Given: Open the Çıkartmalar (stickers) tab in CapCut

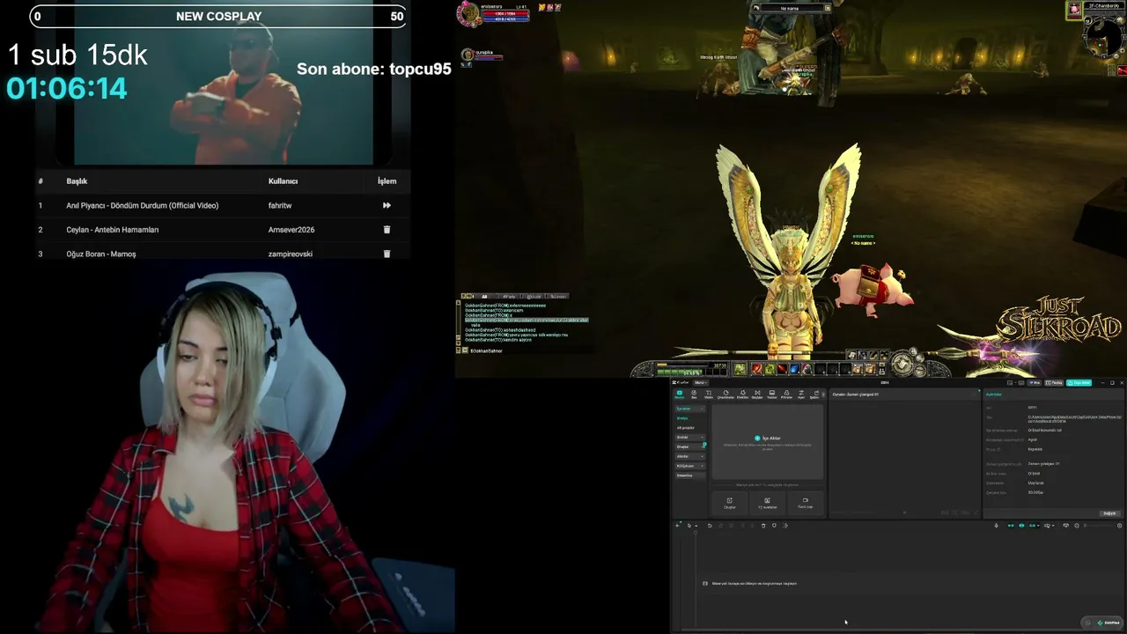Looking at the screenshot, I should [x=726, y=394].
